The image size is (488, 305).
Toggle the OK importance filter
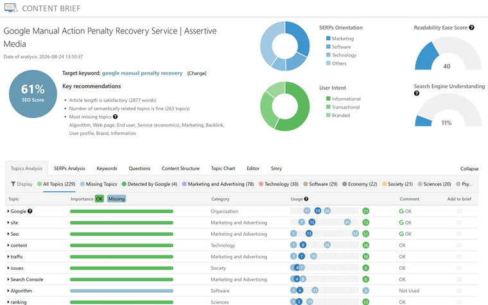100,199
